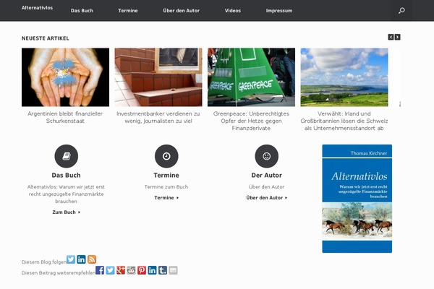Go to next articles with right arrow
Image resolution: width=434 pixels, height=289 pixels.
397,37
